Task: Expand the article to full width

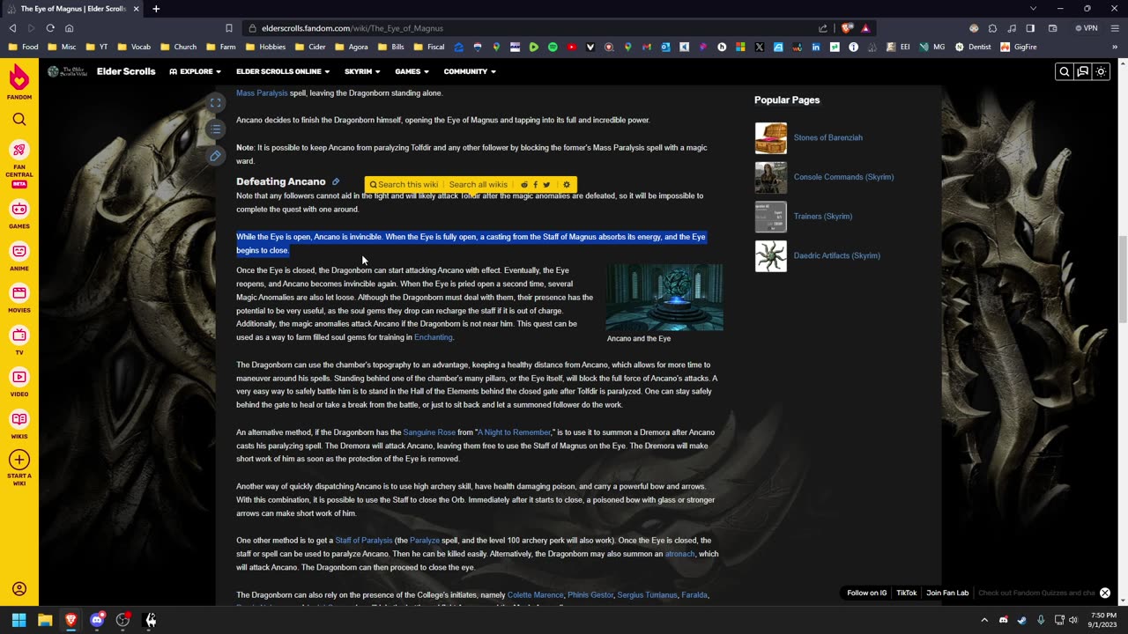Action: 215,103
